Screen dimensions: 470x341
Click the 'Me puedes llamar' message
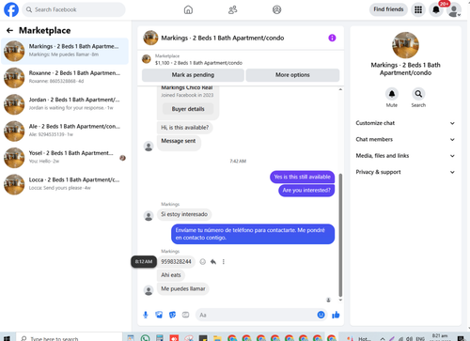tap(183, 288)
